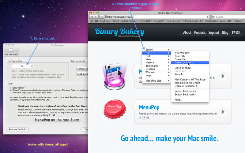This screenshot has height=153, width=245.
Task: Click the MenuPop Lite purple menu icon
Action: tap(114, 76)
